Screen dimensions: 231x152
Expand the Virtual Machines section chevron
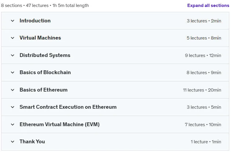[12, 38]
